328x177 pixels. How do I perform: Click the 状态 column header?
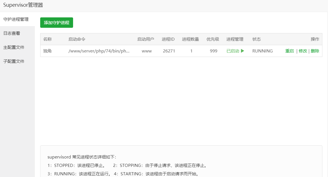pos(256,39)
